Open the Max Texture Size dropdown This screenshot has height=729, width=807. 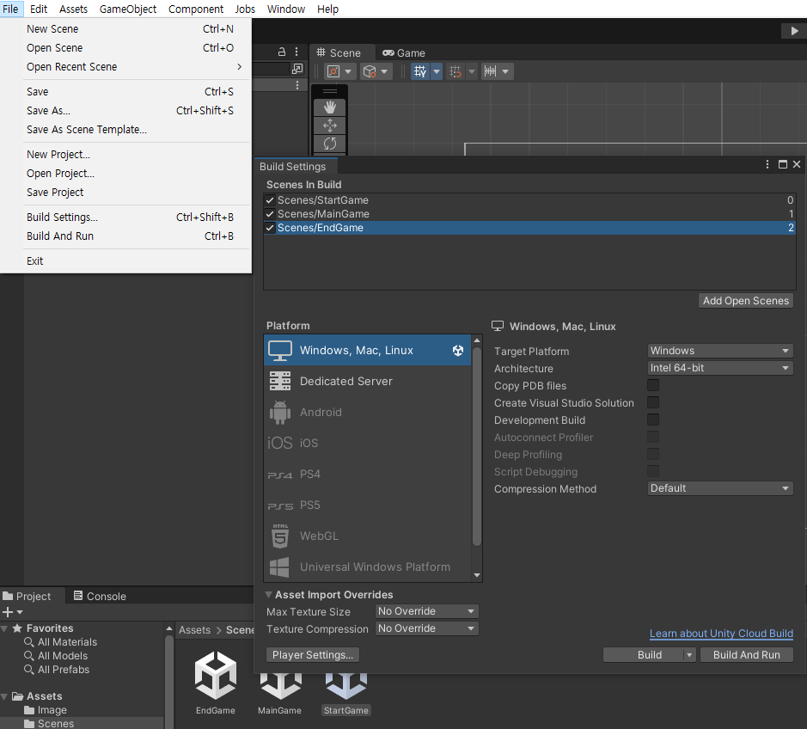[x=426, y=611]
